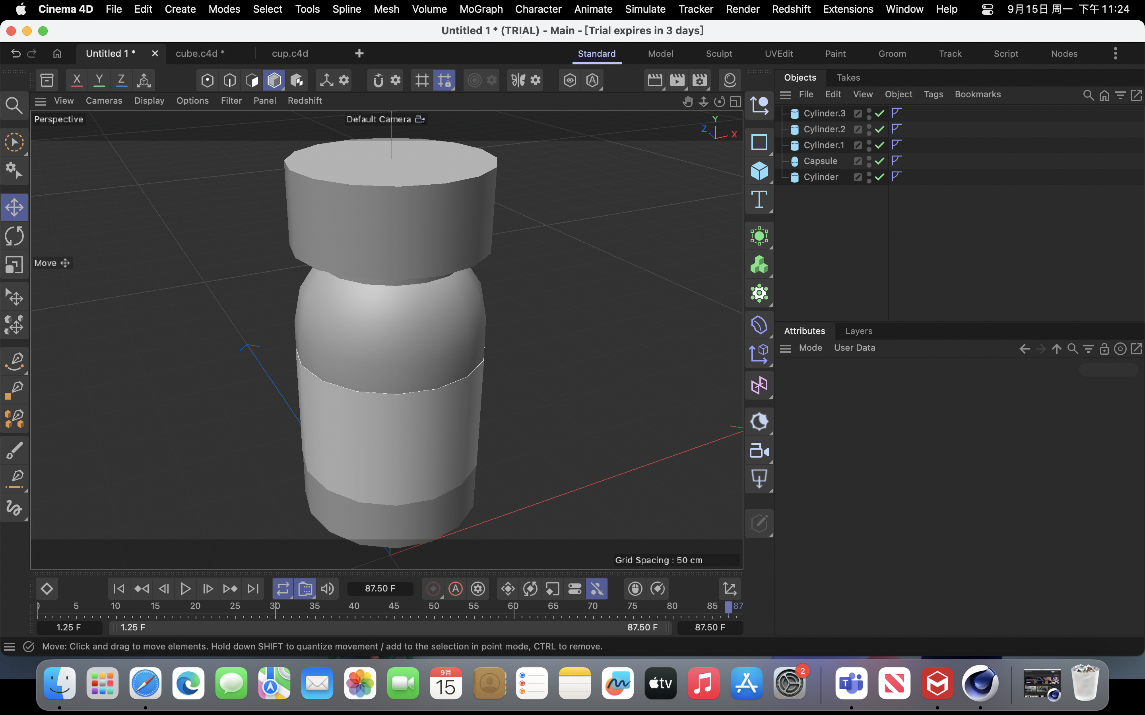Open the MoGraph menu
This screenshot has height=715, width=1145.
point(481,9)
